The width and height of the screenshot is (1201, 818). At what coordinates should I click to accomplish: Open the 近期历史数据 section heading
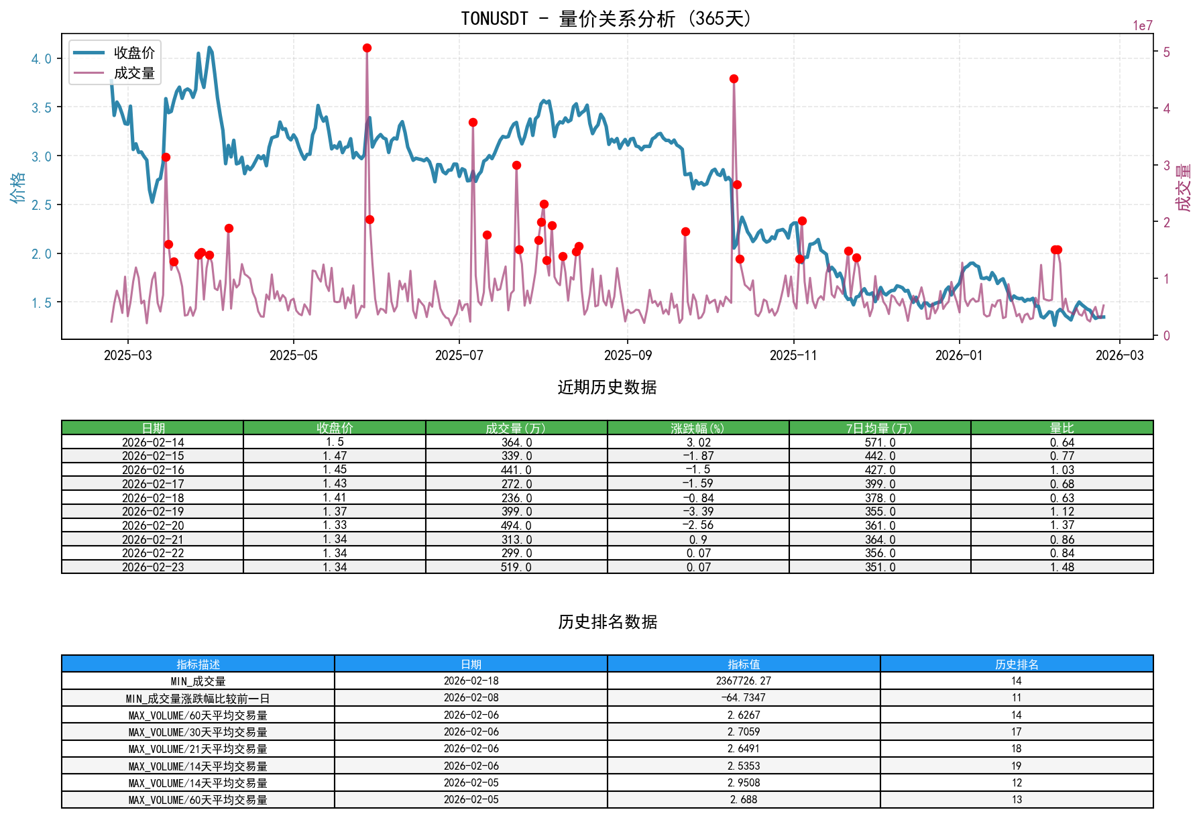[606, 386]
